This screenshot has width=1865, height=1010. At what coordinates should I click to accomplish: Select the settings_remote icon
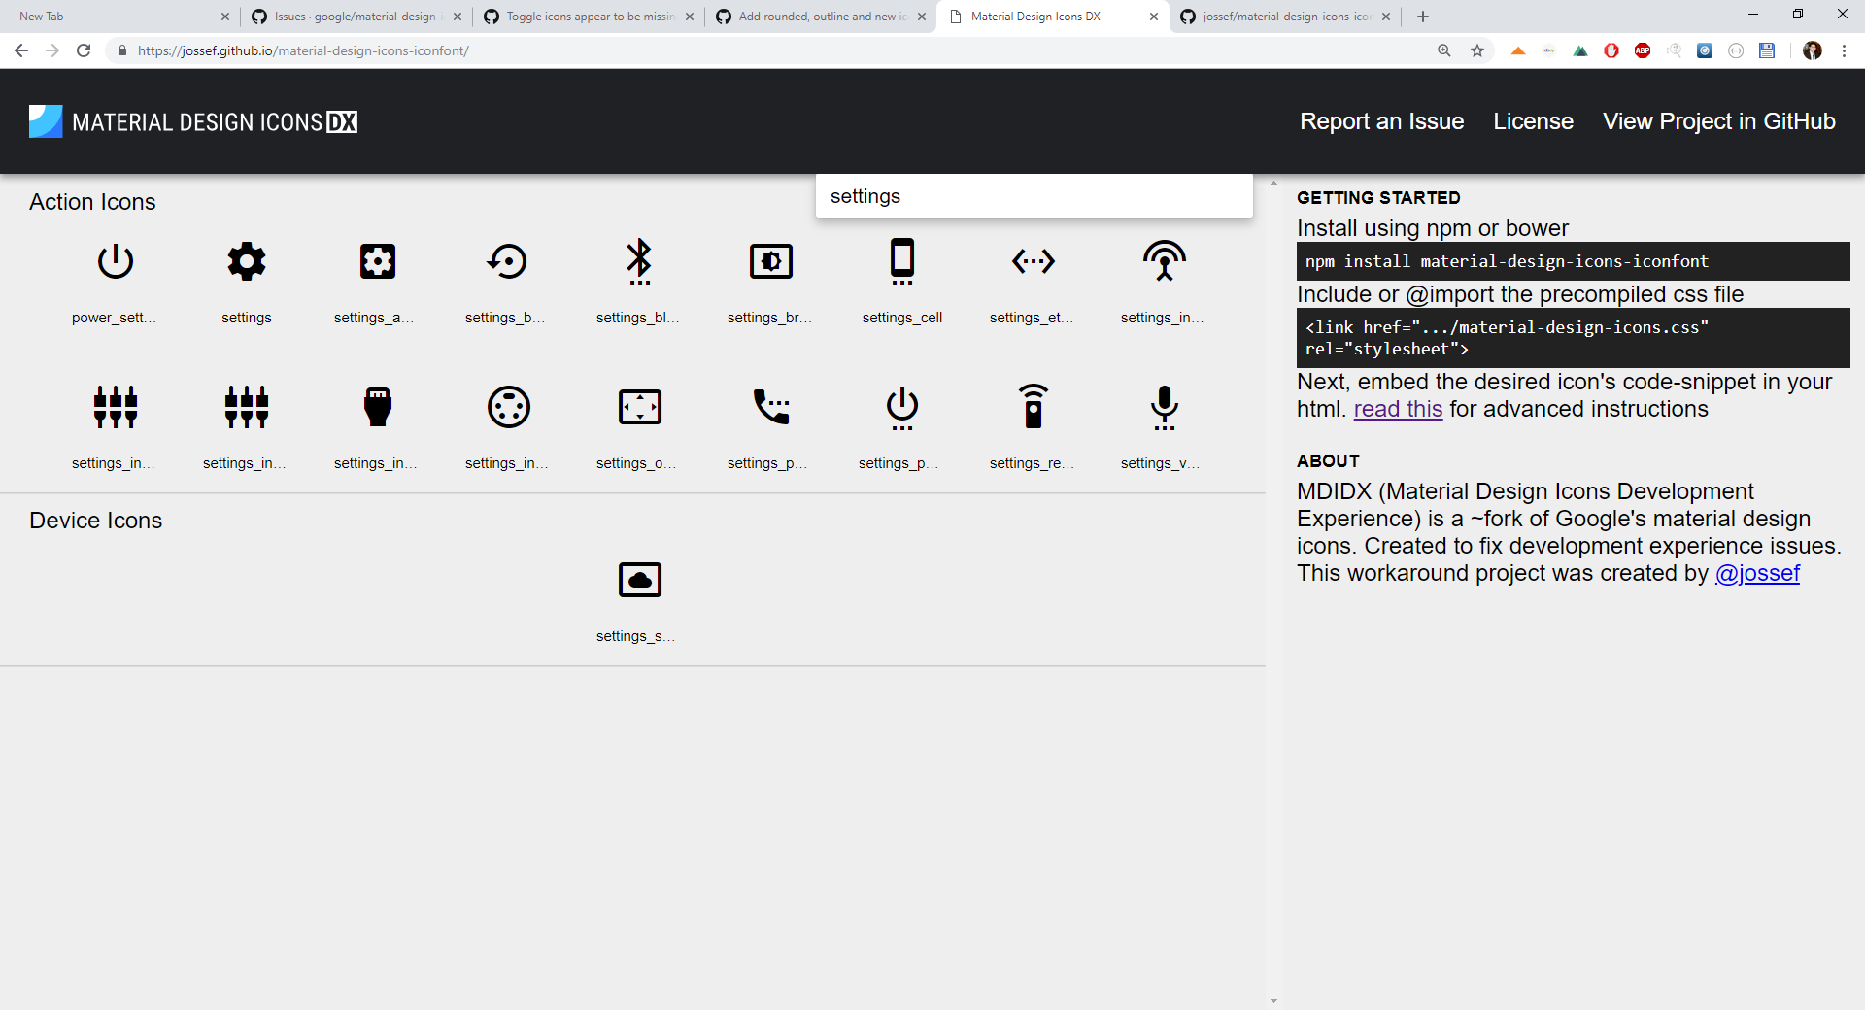(x=1033, y=407)
